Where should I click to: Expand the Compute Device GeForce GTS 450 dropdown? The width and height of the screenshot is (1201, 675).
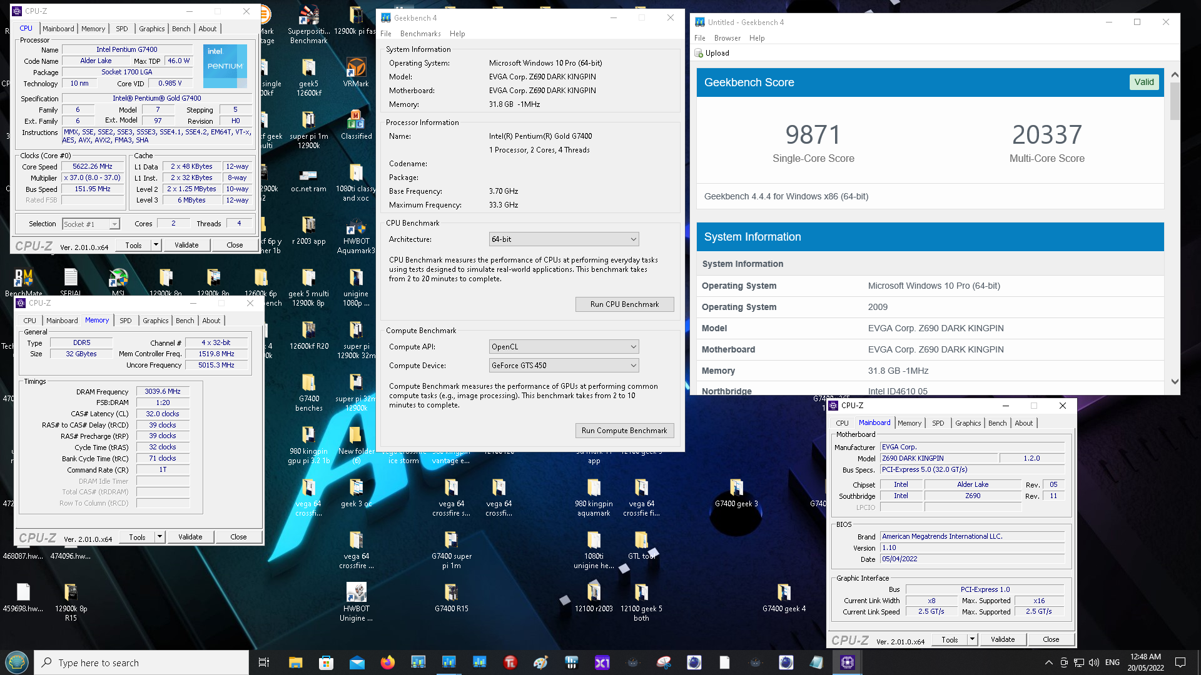pyautogui.click(x=564, y=366)
